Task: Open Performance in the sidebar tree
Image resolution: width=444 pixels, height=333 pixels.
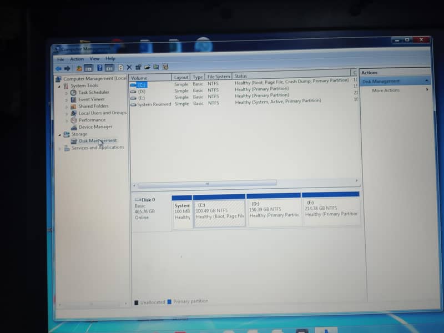Action: coord(90,119)
